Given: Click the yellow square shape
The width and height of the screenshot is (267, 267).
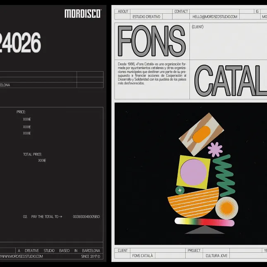Looking at the screenshot, I should 193,172.
